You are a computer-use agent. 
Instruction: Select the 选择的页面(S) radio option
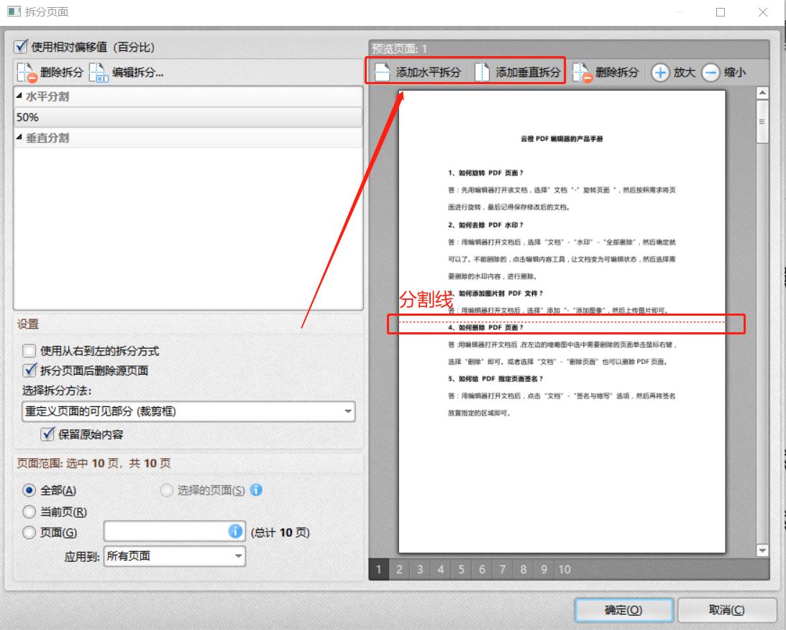coord(166,490)
